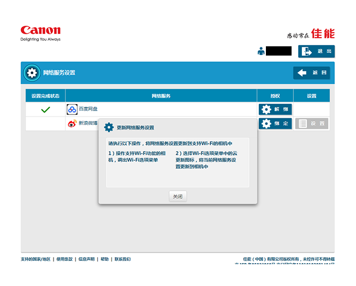Click the user profile icon
The height and width of the screenshot is (286, 356).
(261, 51)
